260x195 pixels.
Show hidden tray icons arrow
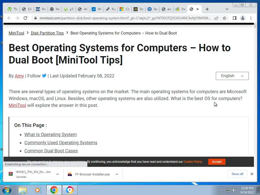[222, 190]
